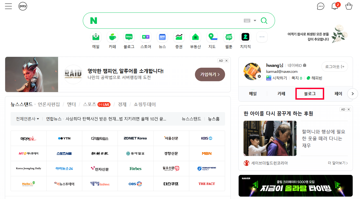Open the 지도 shortcut icon
360x199 pixels.
coord(212,37)
